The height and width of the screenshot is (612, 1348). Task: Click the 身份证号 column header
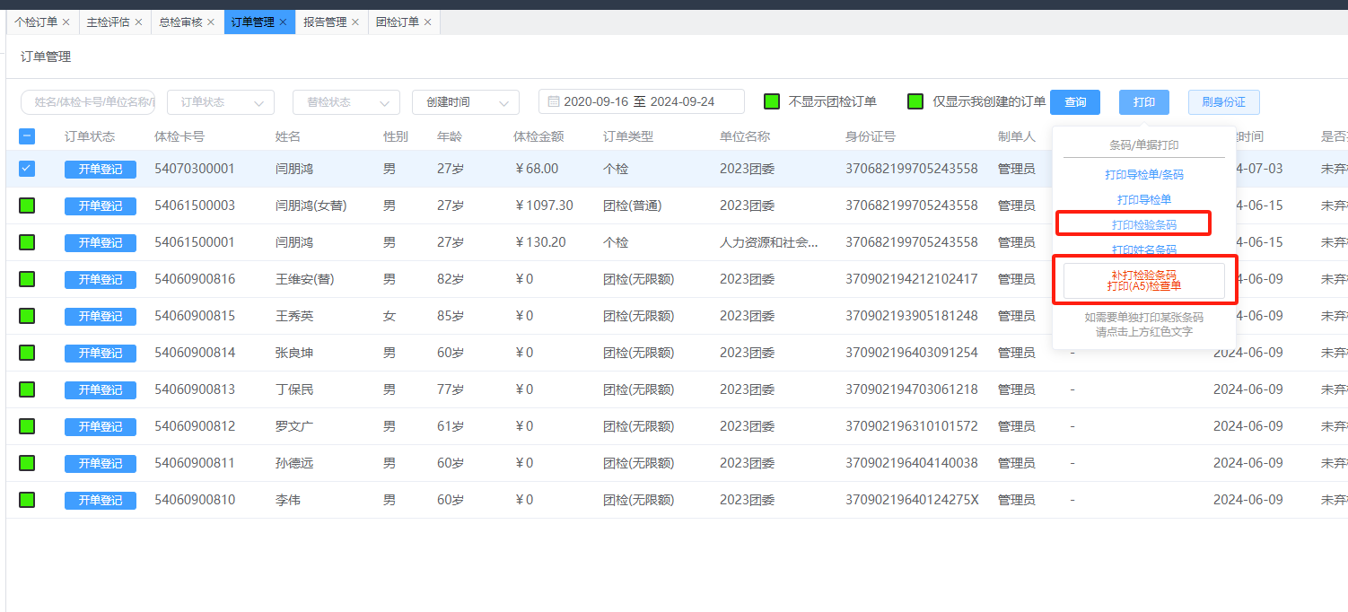click(x=871, y=137)
